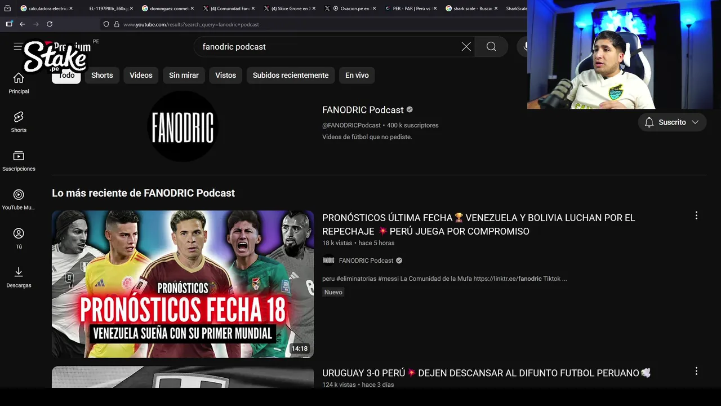The height and width of the screenshot is (406, 721).
Task: Click the @FANODRICPodcast handle text
Action: [351, 125]
